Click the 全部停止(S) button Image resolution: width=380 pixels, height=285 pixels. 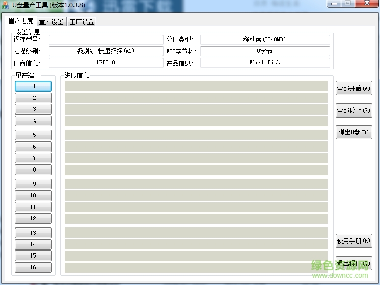(x=354, y=110)
